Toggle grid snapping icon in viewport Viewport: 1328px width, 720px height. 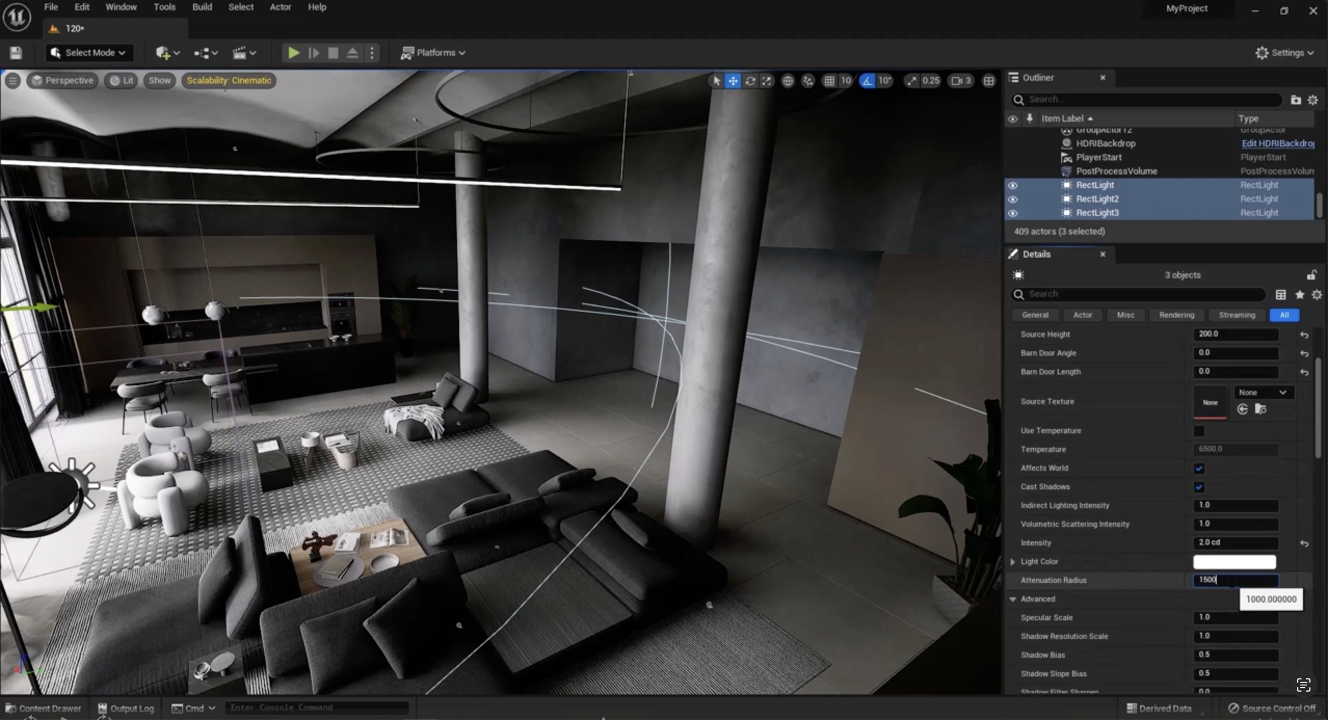[829, 81]
